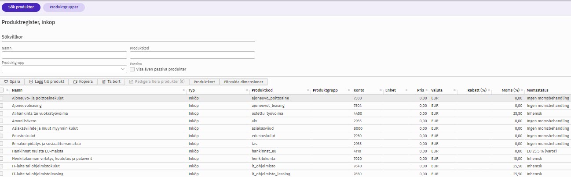Screen dimensions: 571x177
Task: Click the edit pencil icon on Redigera flera produkter
Action: point(131,81)
